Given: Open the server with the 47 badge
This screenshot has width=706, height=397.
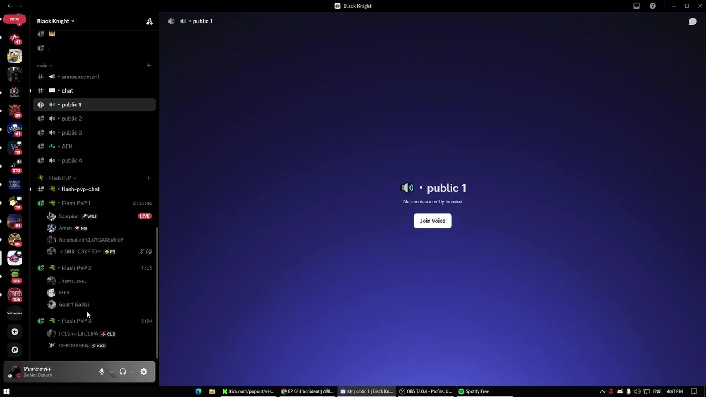Looking at the screenshot, I should coord(15,38).
